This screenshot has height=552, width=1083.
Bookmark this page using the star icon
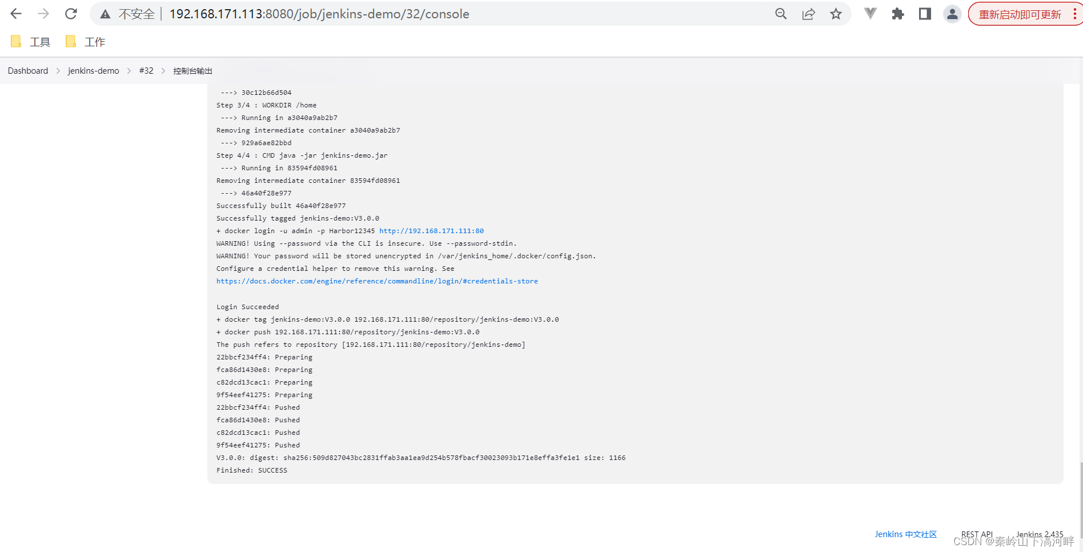coord(835,14)
